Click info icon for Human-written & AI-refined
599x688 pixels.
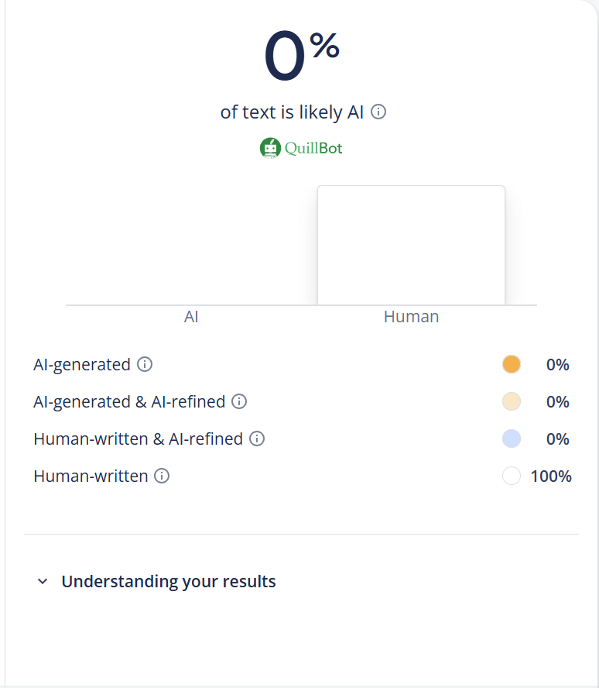pyautogui.click(x=257, y=439)
